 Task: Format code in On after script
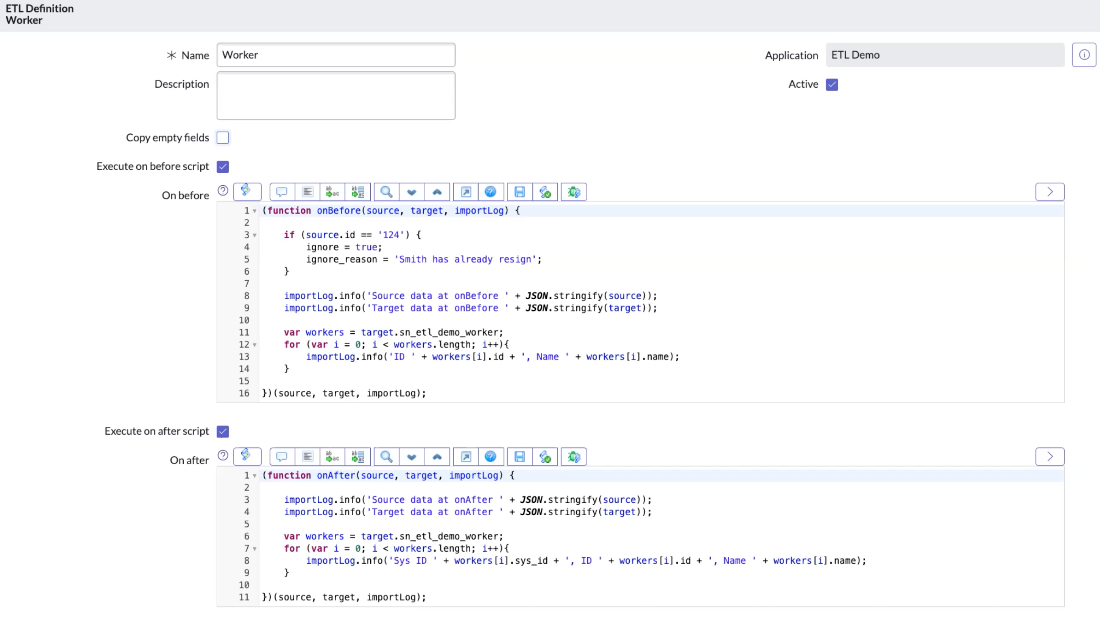tap(308, 457)
